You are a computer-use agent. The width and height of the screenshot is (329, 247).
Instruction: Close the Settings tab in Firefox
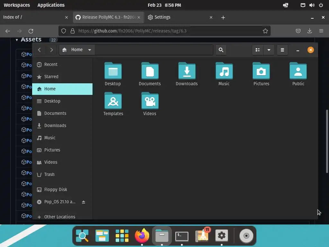(x=211, y=17)
